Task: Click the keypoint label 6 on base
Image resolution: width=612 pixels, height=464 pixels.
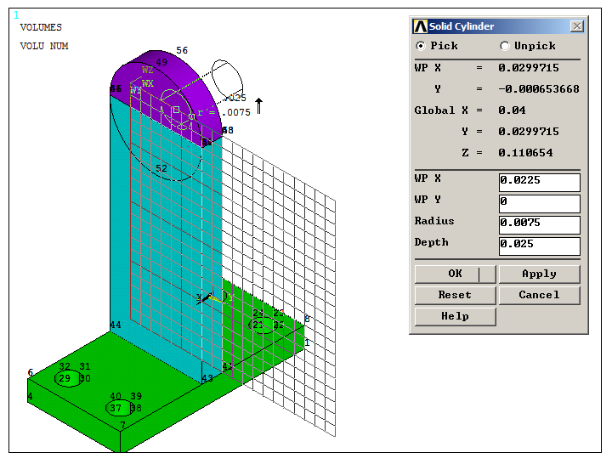Action: pos(31,373)
